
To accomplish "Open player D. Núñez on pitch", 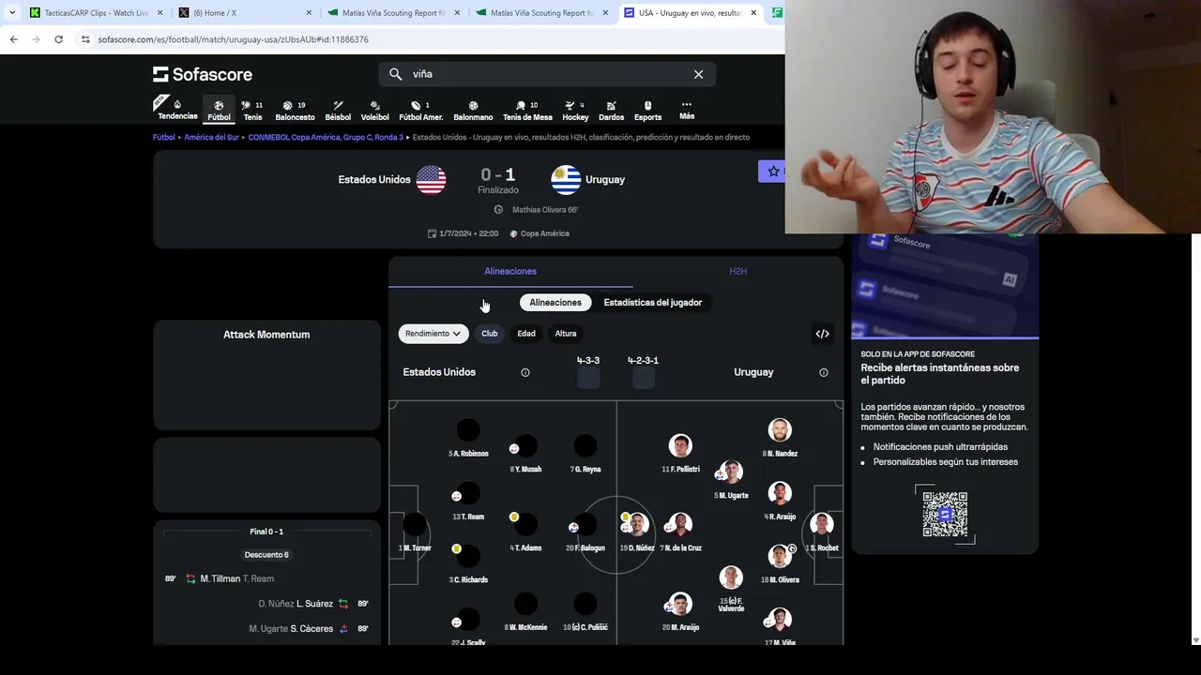I will click(636, 532).
